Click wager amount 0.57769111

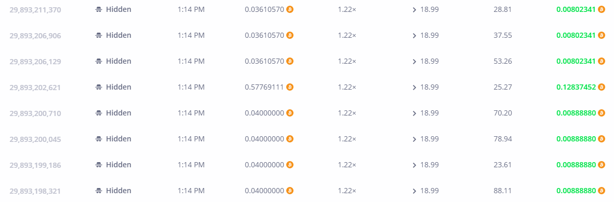(264, 87)
